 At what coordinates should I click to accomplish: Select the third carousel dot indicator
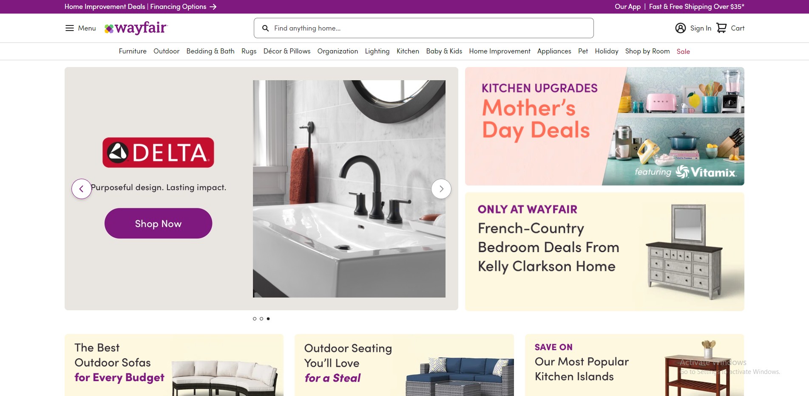[x=268, y=319]
